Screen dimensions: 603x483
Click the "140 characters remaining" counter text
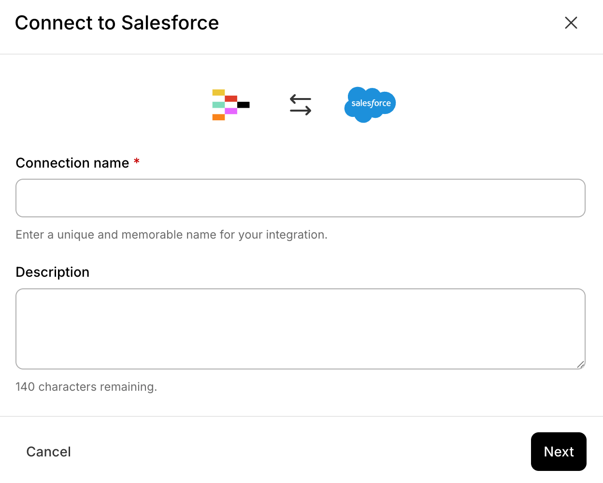(x=86, y=387)
